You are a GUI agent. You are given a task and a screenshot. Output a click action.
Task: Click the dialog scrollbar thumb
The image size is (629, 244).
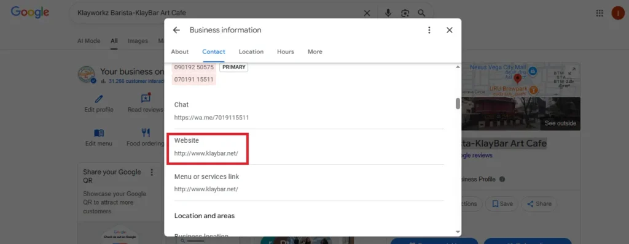pyautogui.click(x=458, y=104)
